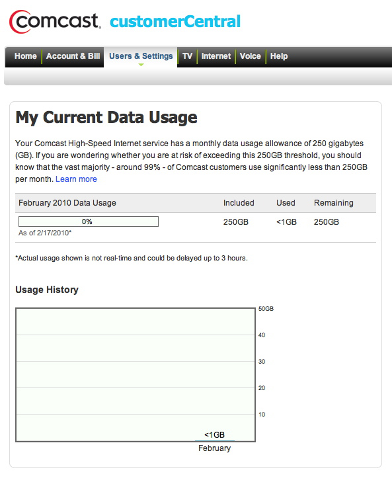
Task: Open the Help tab
Action: point(279,56)
